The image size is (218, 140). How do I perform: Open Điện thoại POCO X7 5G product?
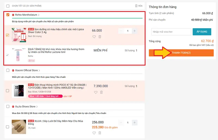click(x=57, y=86)
